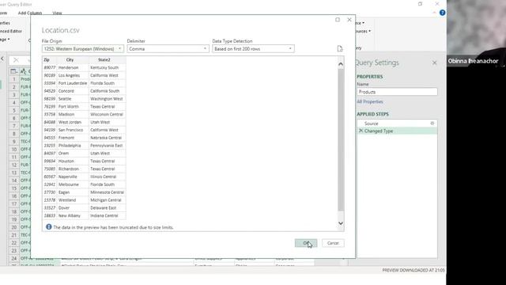The image size is (506, 285).
Task: Click the Orem city cell
Action: click(73, 153)
